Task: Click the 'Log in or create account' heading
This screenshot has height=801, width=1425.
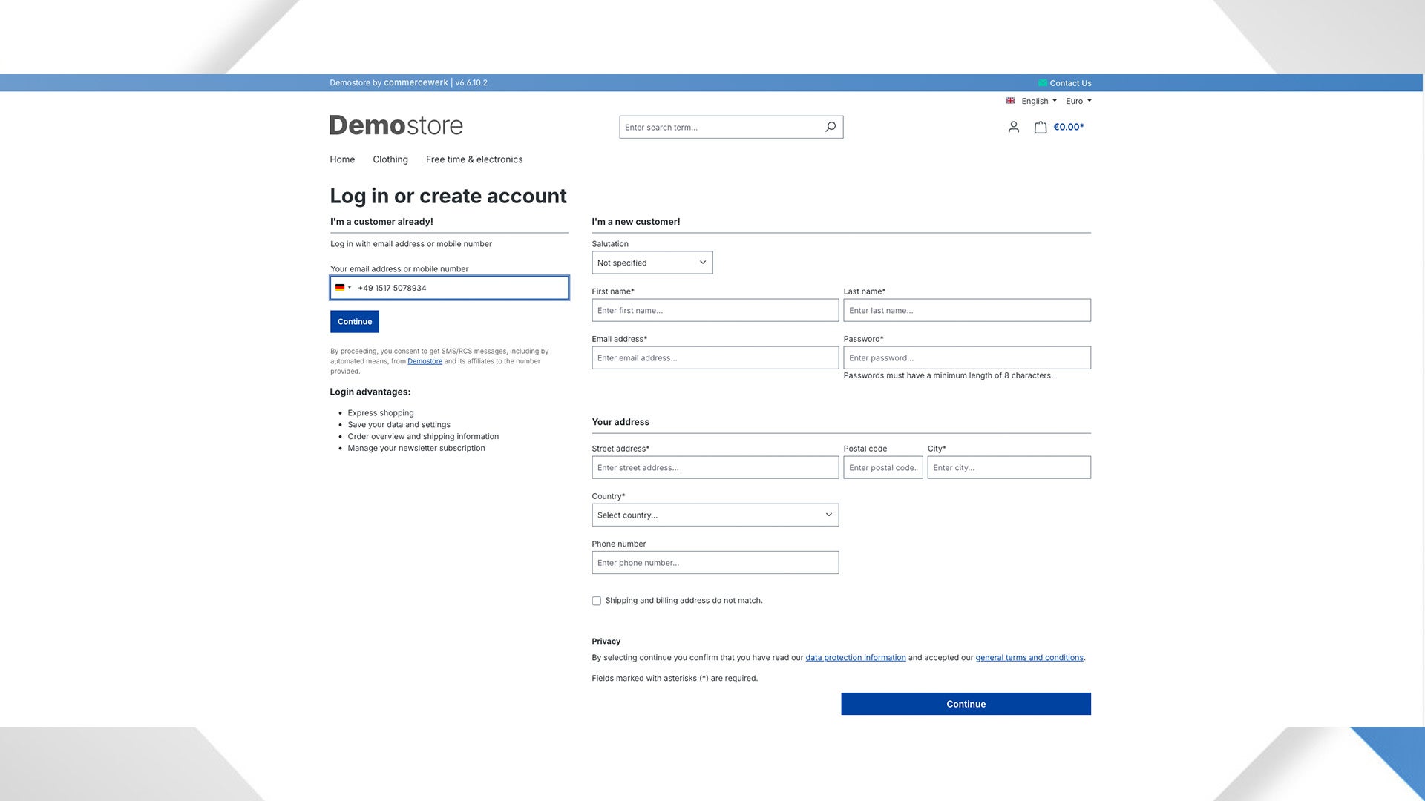Action: pyautogui.click(x=448, y=196)
